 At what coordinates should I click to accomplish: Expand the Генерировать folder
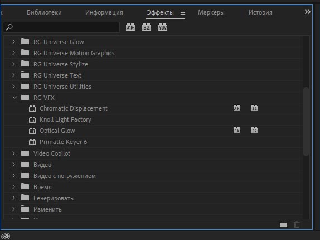(x=14, y=198)
